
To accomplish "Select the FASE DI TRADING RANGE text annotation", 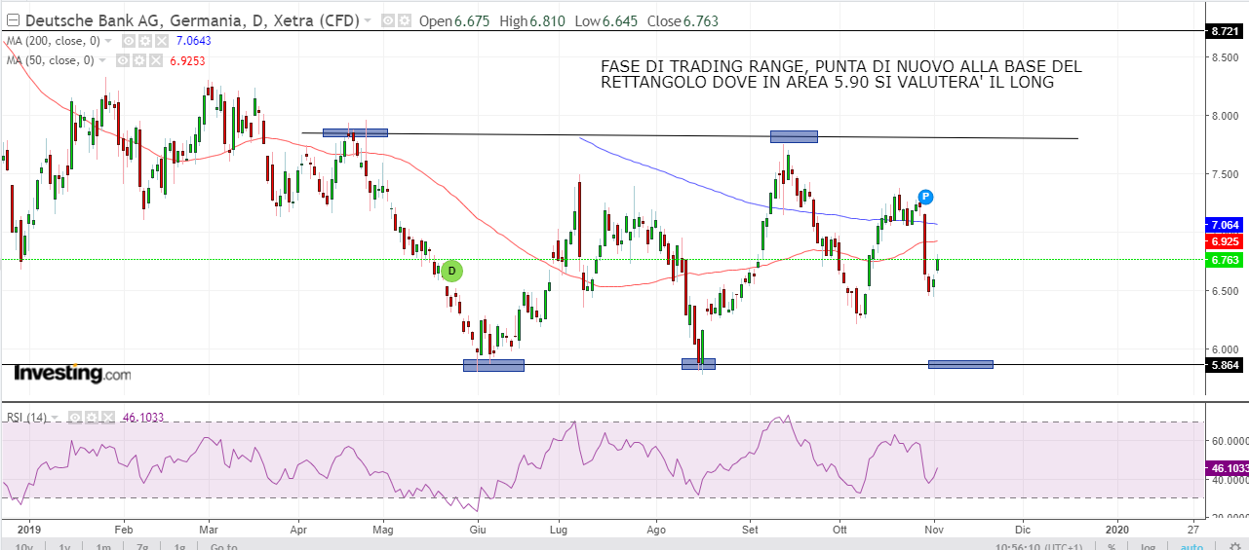I will pos(840,75).
